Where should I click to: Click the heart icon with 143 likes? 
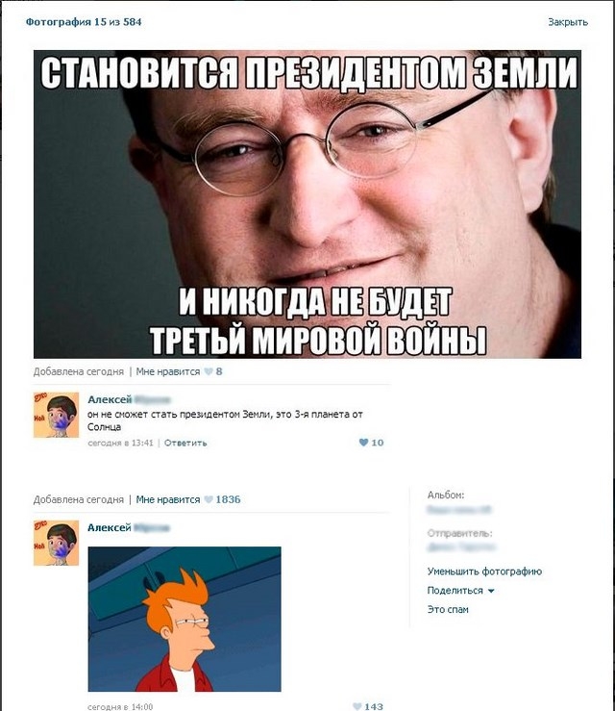coord(357,706)
